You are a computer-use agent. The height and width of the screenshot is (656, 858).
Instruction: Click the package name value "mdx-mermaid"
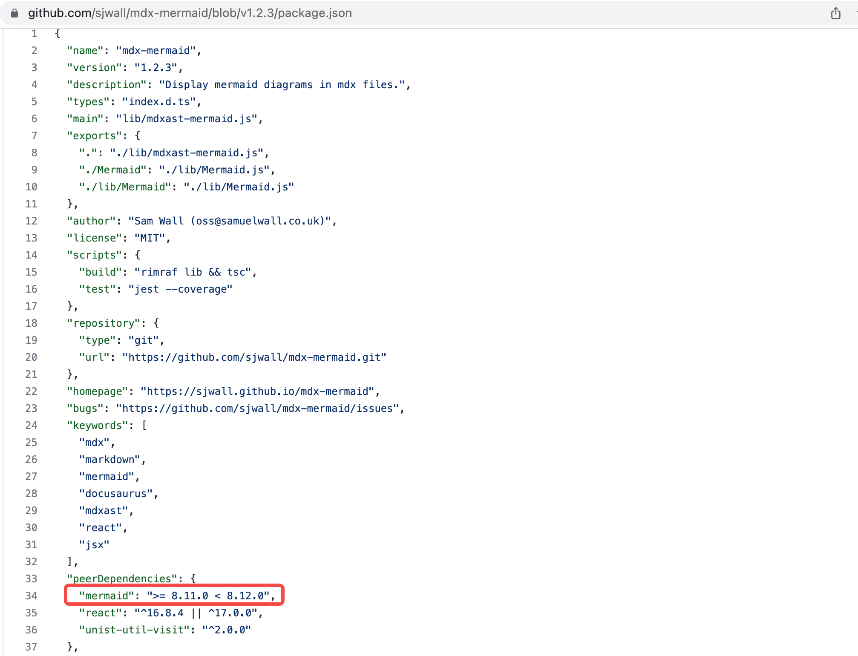click(158, 50)
